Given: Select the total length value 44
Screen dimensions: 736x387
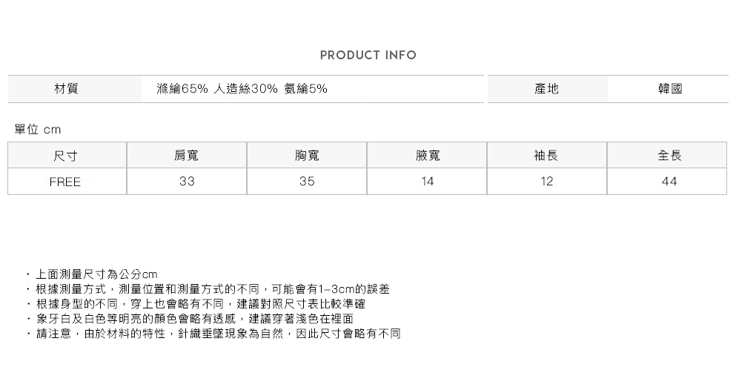Looking at the screenshot, I should [669, 182].
